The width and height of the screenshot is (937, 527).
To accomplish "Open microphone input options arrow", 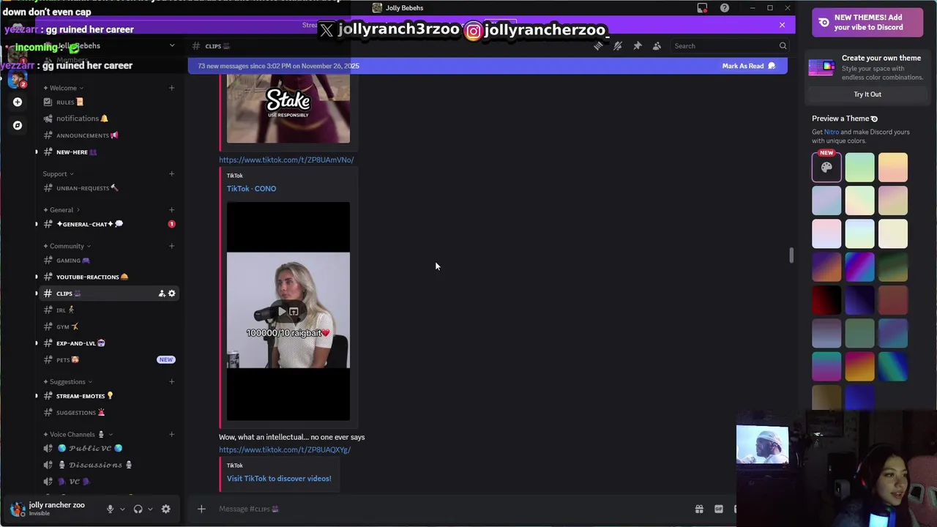I will 122,509.
